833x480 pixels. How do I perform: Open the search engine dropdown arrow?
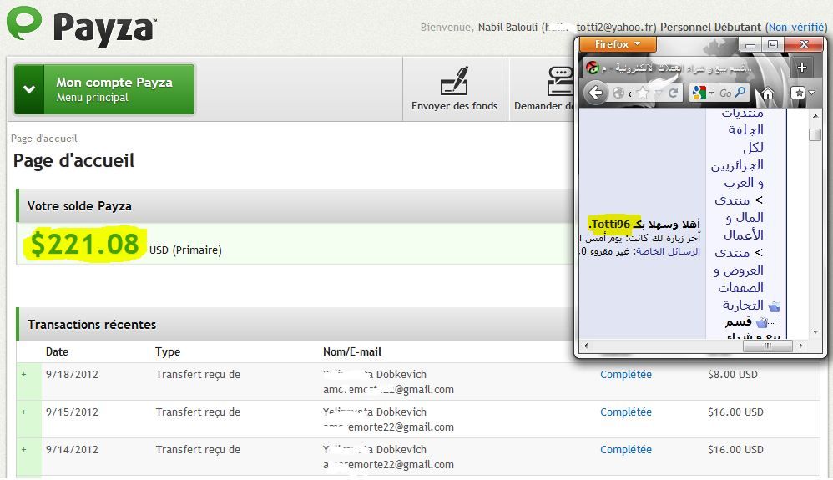click(x=711, y=93)
